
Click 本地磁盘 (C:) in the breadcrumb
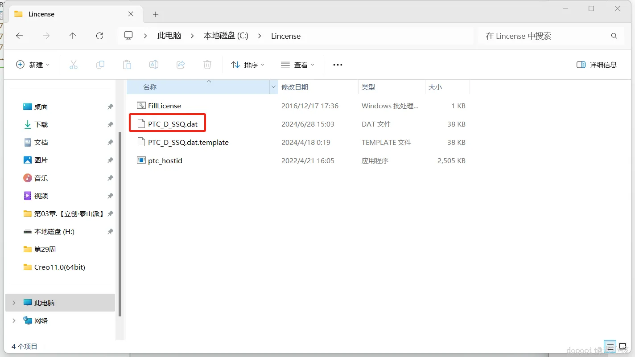tap(226, 36)
